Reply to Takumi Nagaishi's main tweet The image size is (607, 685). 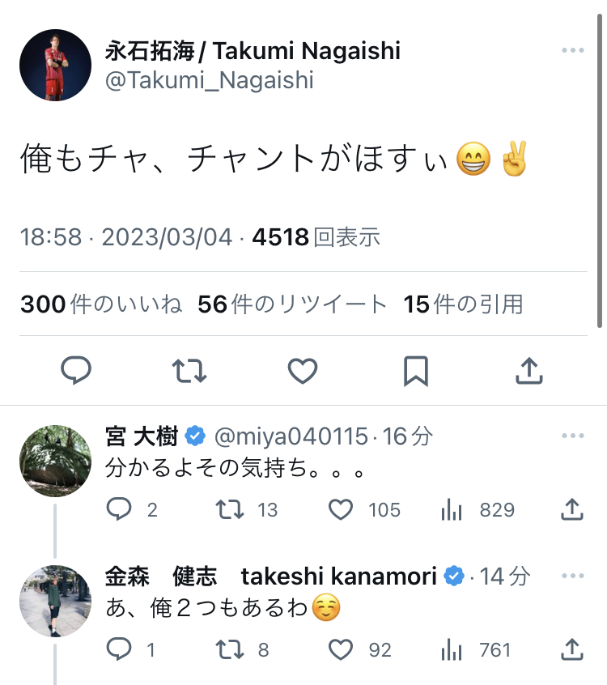(x=76, y=371)
